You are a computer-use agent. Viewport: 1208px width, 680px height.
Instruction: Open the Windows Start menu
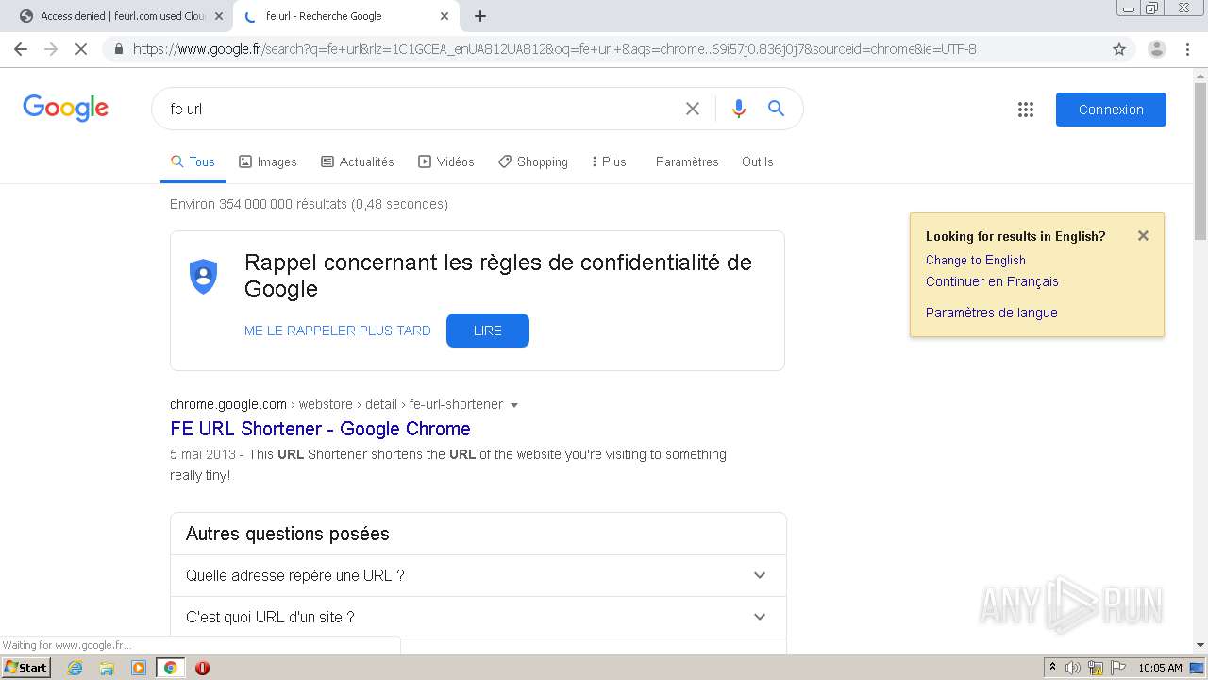[x=25, y=668]
